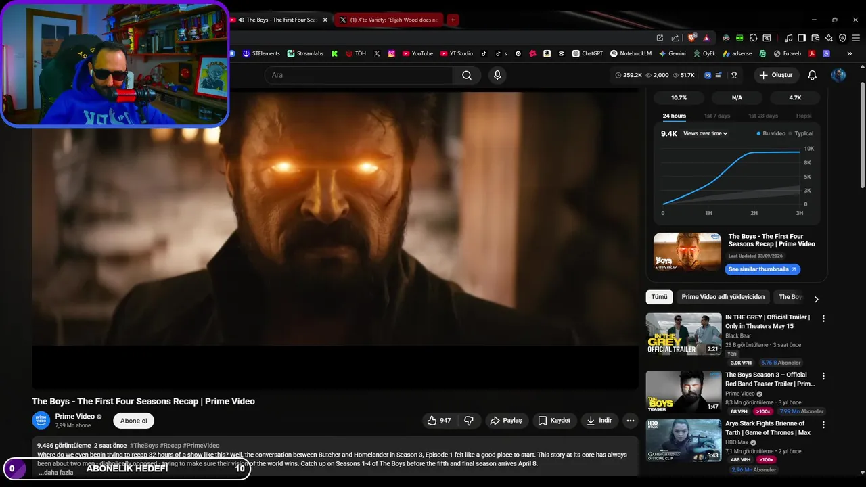
Task: Open Arya Stark Fights Brienne thumbnail
Action: tap(683, 440)
